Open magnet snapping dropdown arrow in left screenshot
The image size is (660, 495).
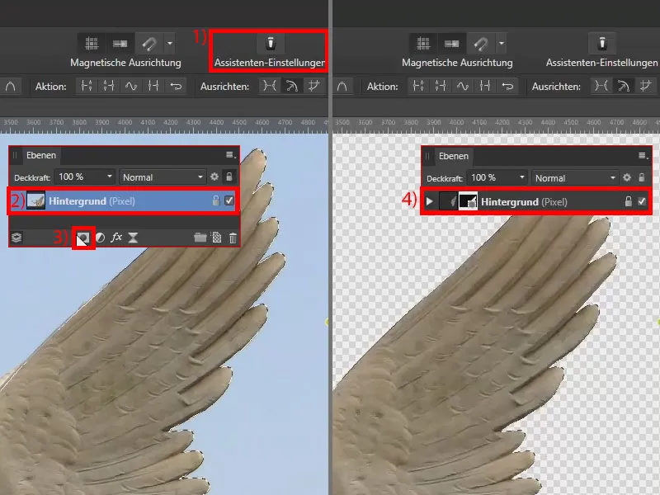(170, 44)
